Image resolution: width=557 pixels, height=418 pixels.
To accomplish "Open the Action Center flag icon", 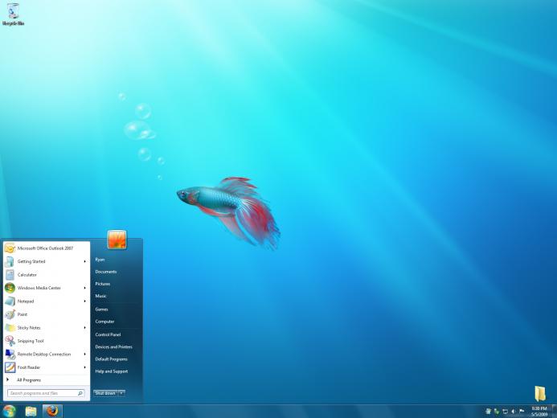I will [522, 412].
